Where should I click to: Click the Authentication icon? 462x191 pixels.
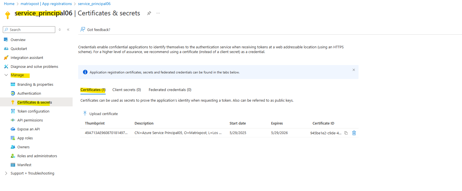click(x=13, y=93)
